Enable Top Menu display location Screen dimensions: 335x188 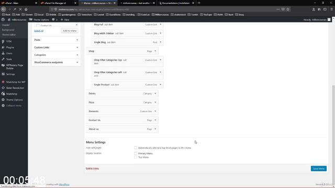click(136, 157)
